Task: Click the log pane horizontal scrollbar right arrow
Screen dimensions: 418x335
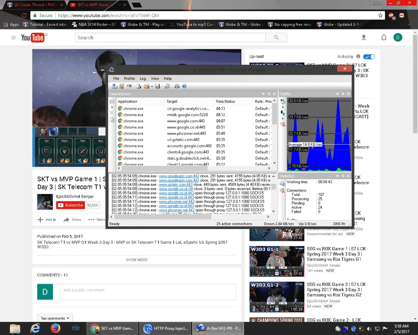Action: 268,216
